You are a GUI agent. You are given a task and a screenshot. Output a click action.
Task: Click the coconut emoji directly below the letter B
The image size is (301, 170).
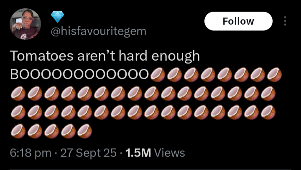pos(18,94)
